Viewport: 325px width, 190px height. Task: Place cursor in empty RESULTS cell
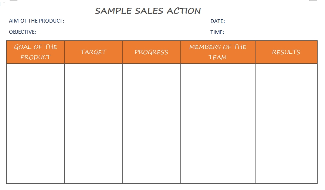click(286, 123)
